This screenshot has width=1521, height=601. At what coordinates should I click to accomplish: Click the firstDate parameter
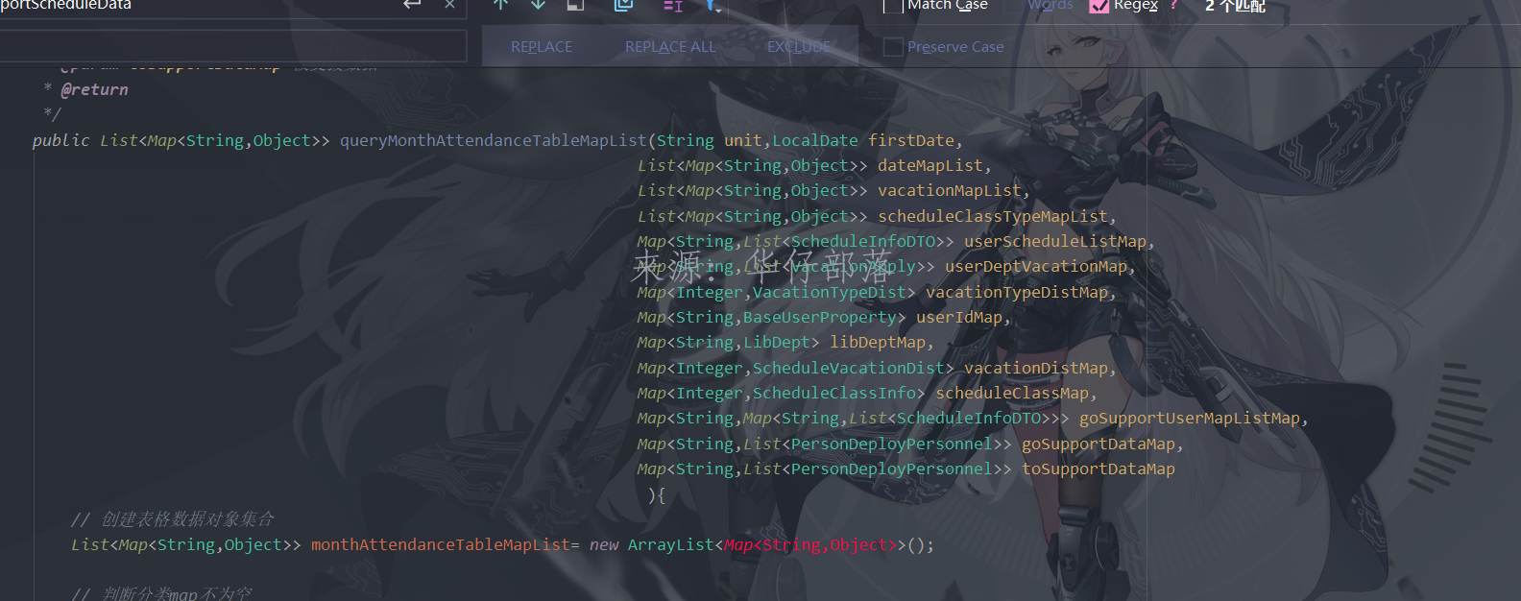click(911, 140)
